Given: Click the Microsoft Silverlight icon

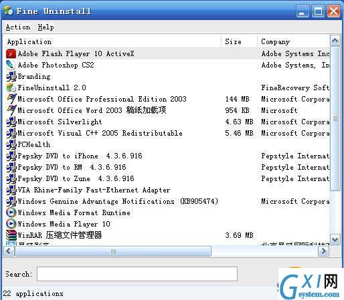Looking at the screenshot, I should (x=11, y=122).
